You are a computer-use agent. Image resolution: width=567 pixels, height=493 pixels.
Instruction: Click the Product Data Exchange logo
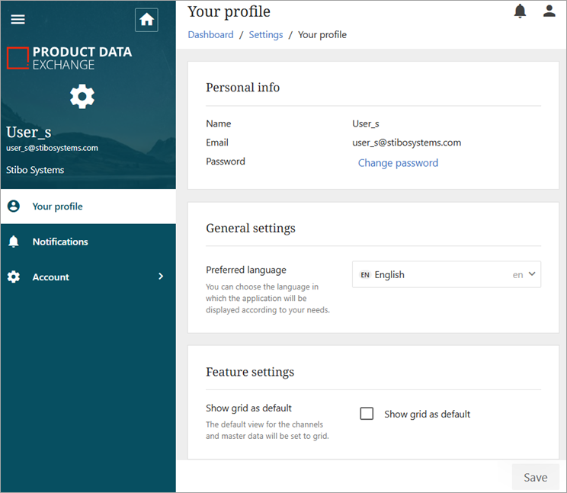tap(69, 58)
